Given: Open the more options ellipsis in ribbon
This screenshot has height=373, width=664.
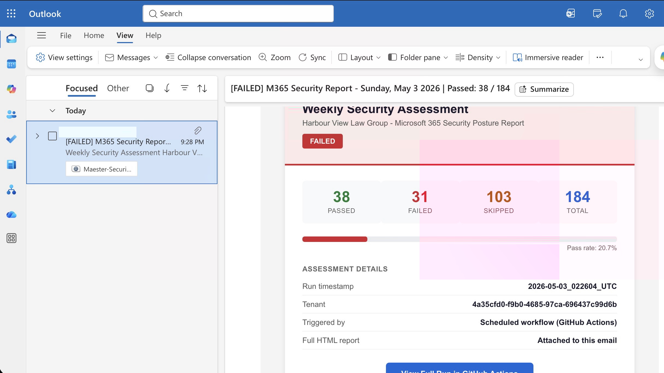Looking at the screenshot, I should 600,57.
